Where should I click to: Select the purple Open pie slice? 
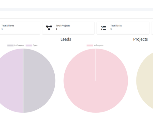point(12,81)
